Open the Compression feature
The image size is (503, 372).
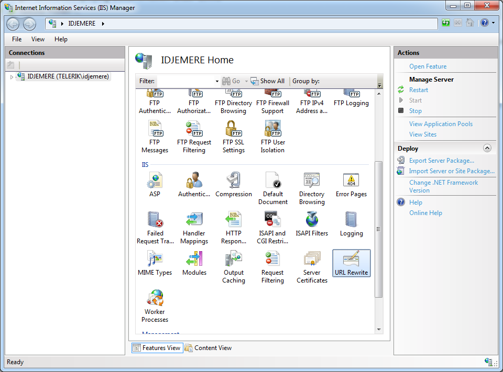[x=233, y=185]
